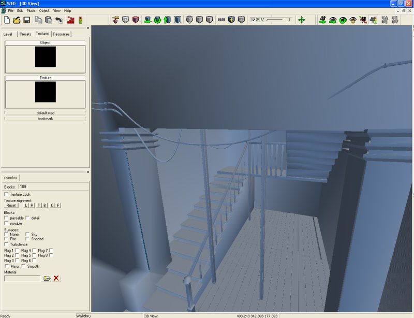414x318 pixels.
Task: Browse for material with folder icon
Action: [x=47, y=278]
